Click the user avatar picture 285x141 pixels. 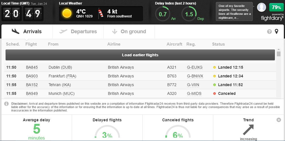(262, 7)
